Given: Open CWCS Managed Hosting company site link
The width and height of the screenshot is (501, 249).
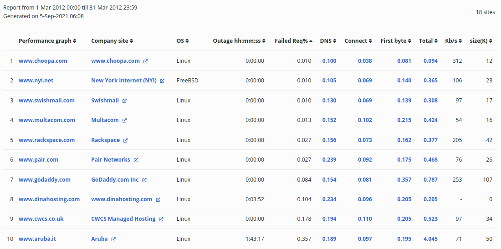Looking at the screenshot, I should [123, 219].
